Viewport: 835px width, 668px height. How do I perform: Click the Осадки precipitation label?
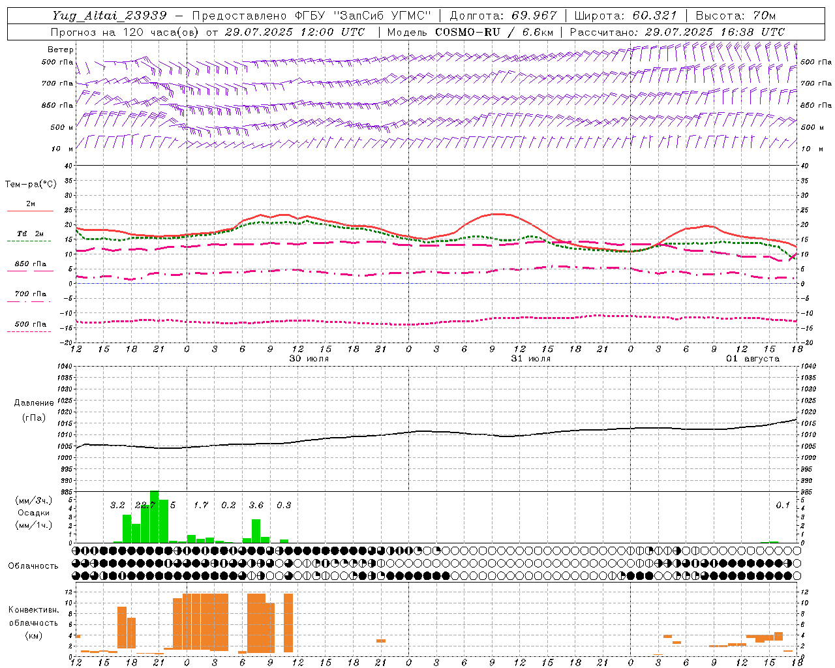pyautogui.click(x=33, y=513)
